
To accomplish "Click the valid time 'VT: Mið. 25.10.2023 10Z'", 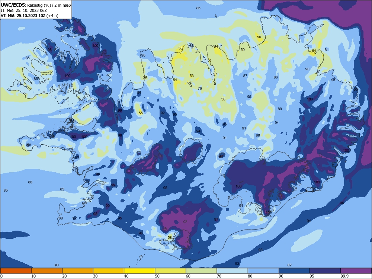I will pyautogui.click(x=23, y=16).
